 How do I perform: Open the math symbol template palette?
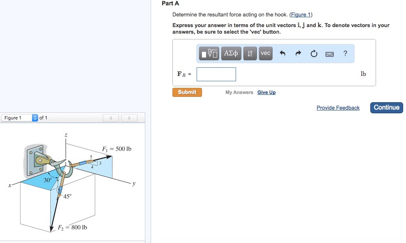(x=210, y=53)
